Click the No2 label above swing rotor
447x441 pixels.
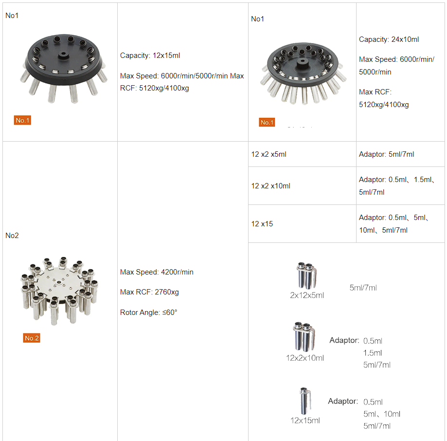tap(12, 235)
